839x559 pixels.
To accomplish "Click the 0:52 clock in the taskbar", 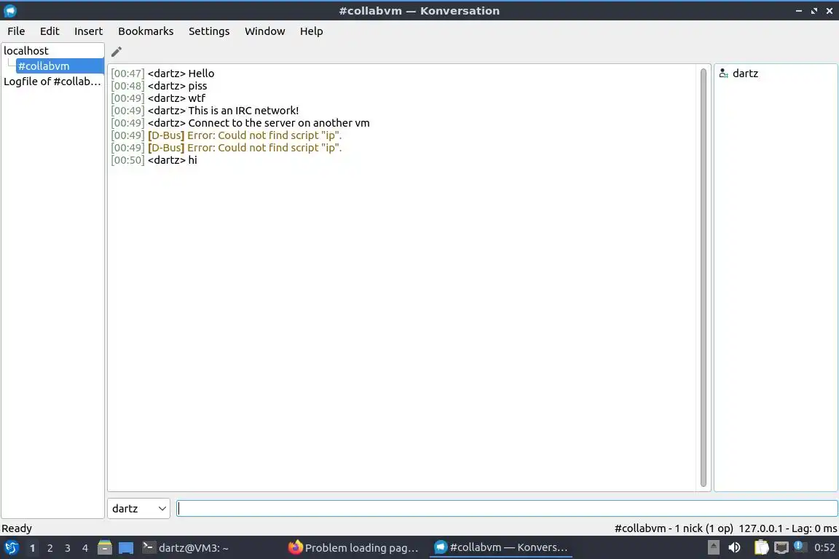I will coord(824,548).
